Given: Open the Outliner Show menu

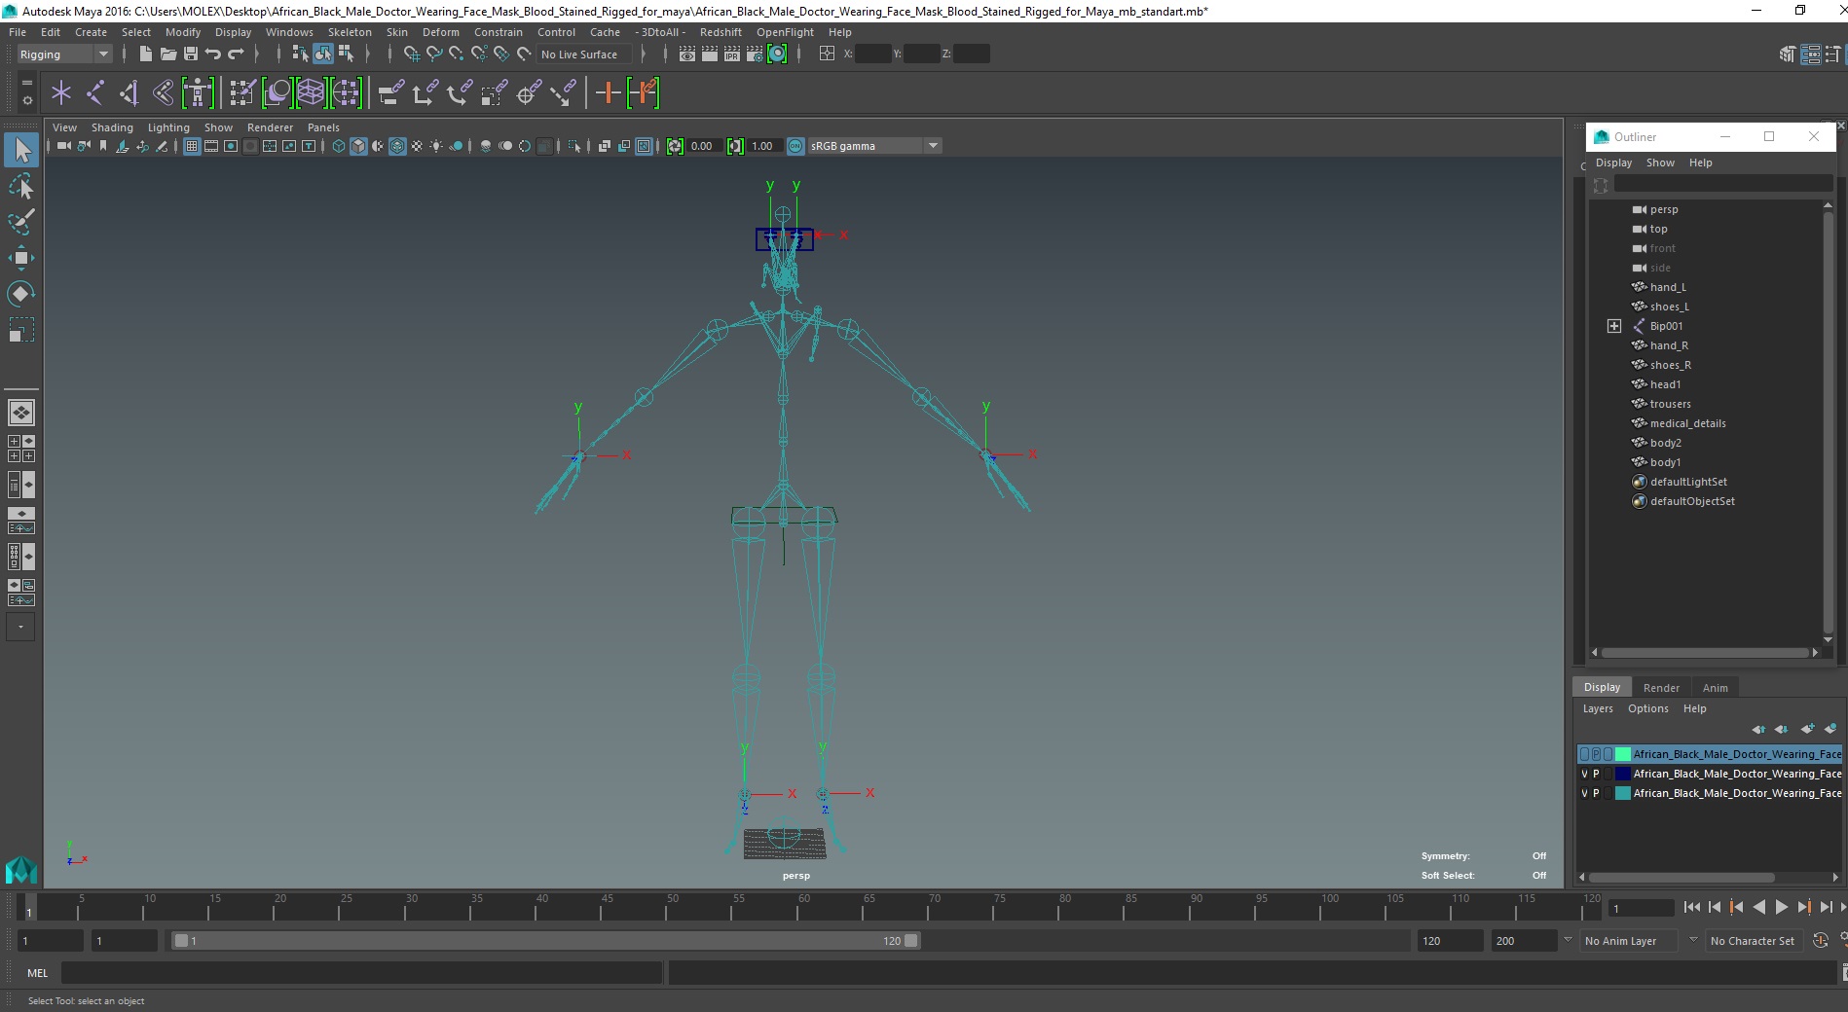Looking at the screenshot, I should click(1660, 163).
